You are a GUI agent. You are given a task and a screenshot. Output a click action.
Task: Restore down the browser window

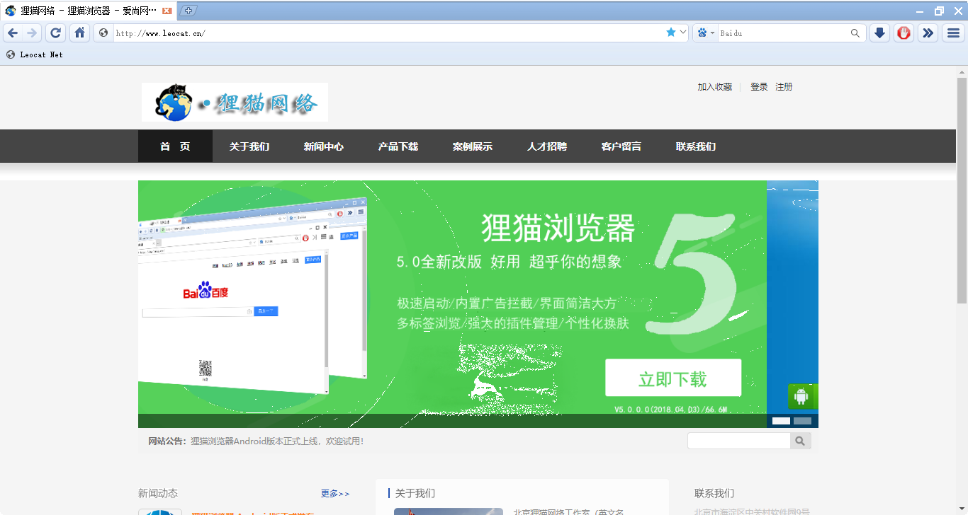click(x=939, y=11)
